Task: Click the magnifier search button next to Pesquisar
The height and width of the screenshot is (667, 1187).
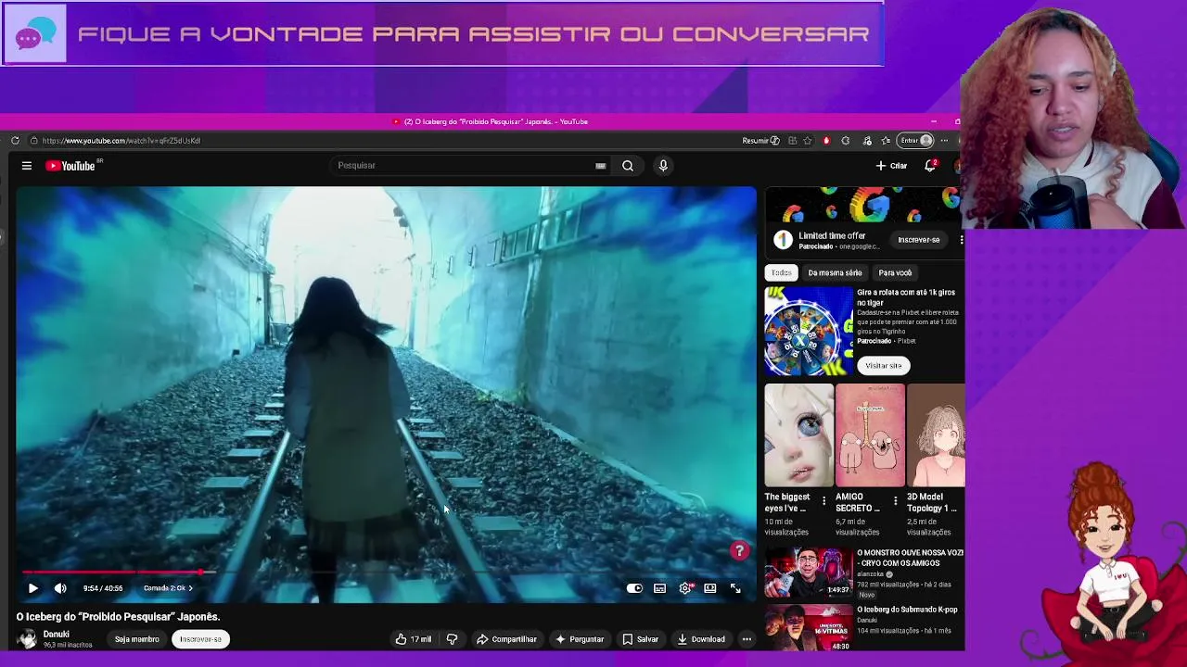Action: tap(628, 166)
